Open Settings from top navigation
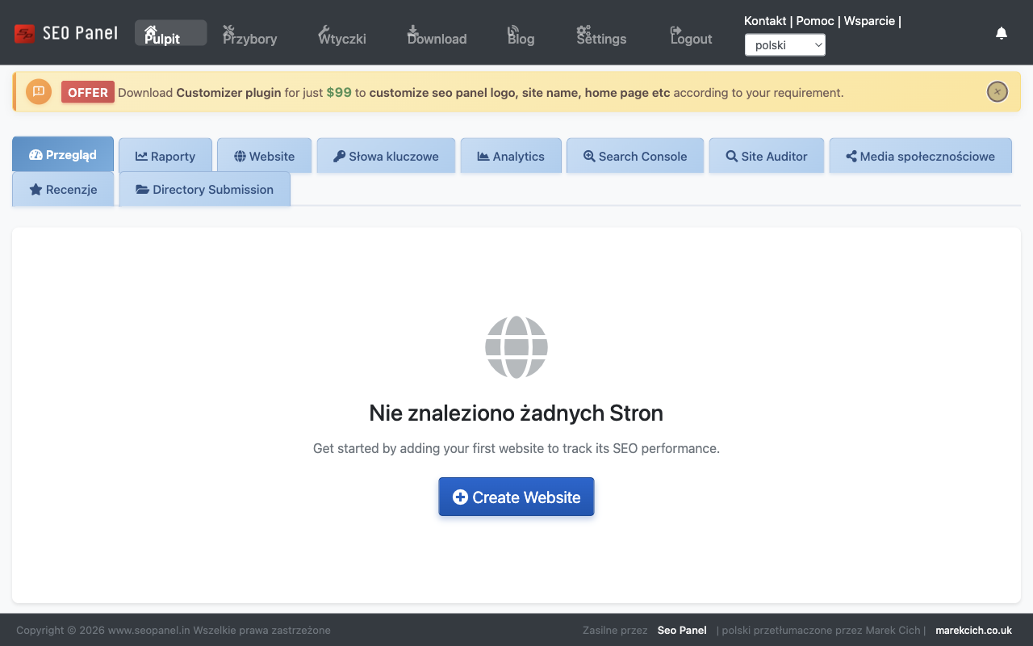The image size is (1033, 646). click(x=601, y=34)
